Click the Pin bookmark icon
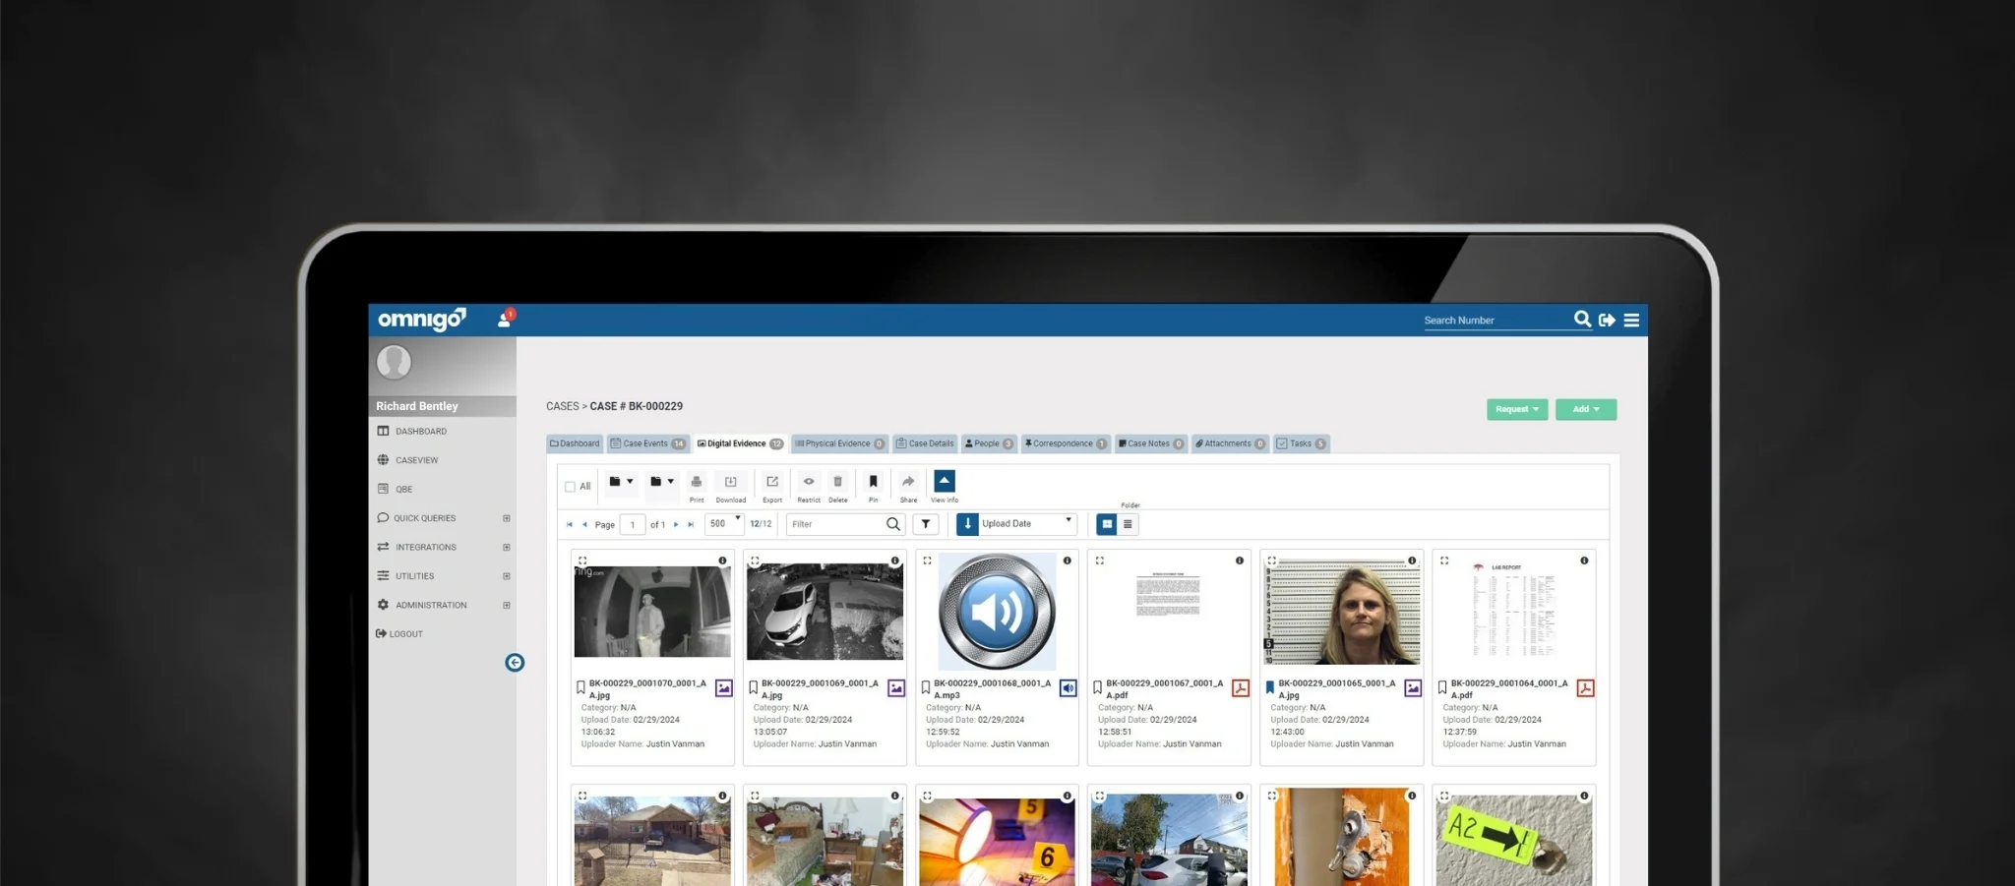This screenshot has height=886, width=2015. 873,482
